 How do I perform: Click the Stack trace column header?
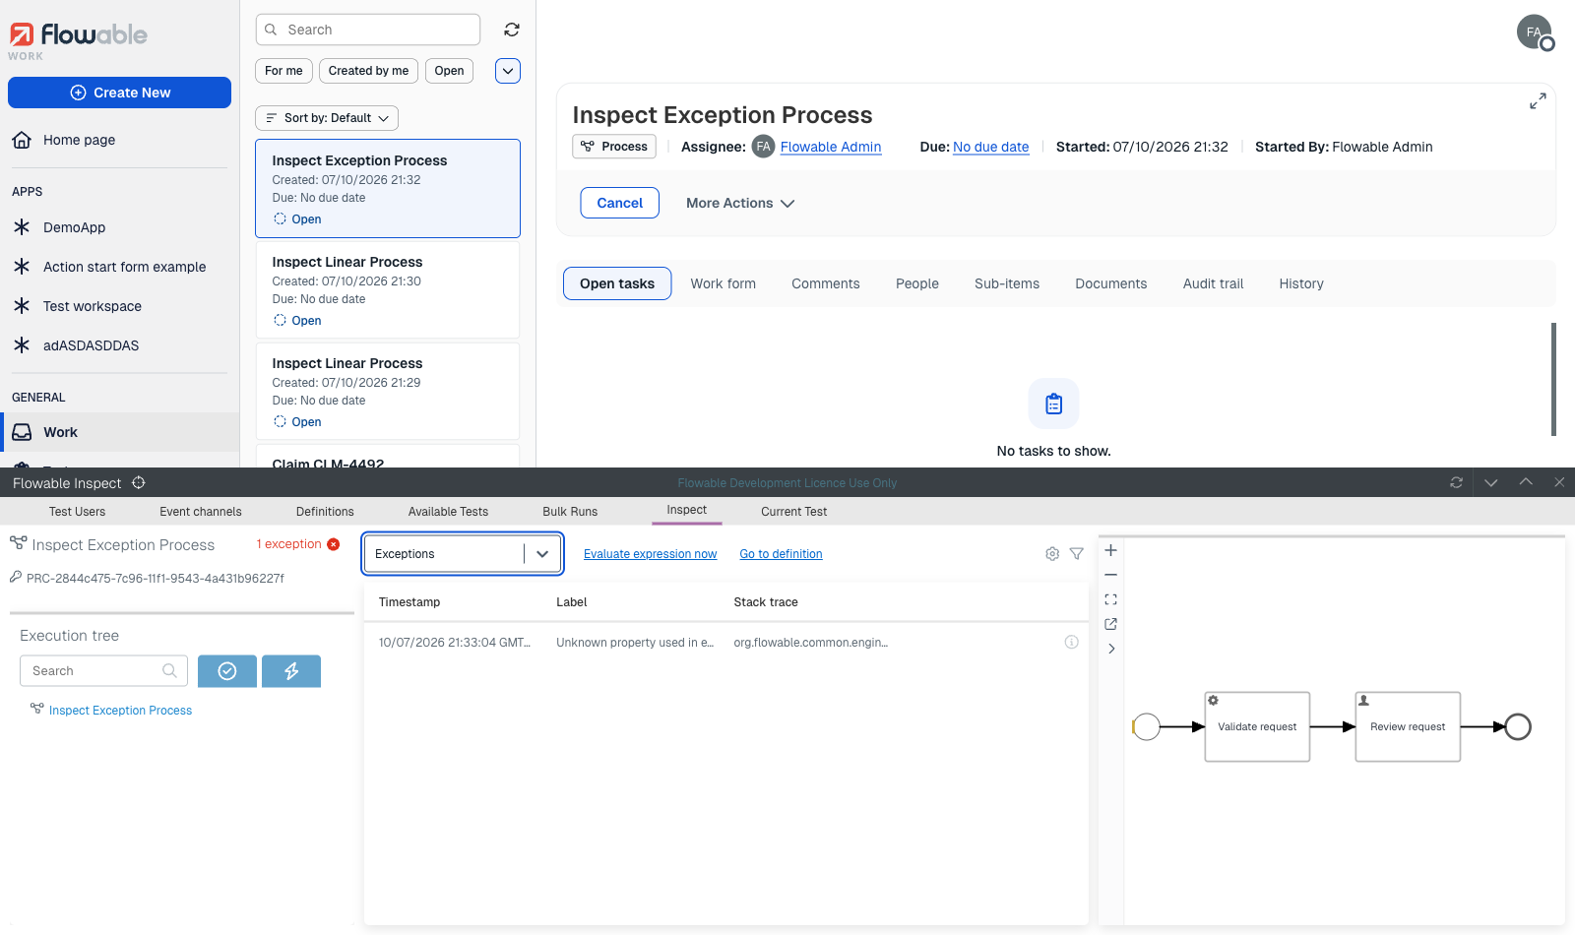click(766, 602)
